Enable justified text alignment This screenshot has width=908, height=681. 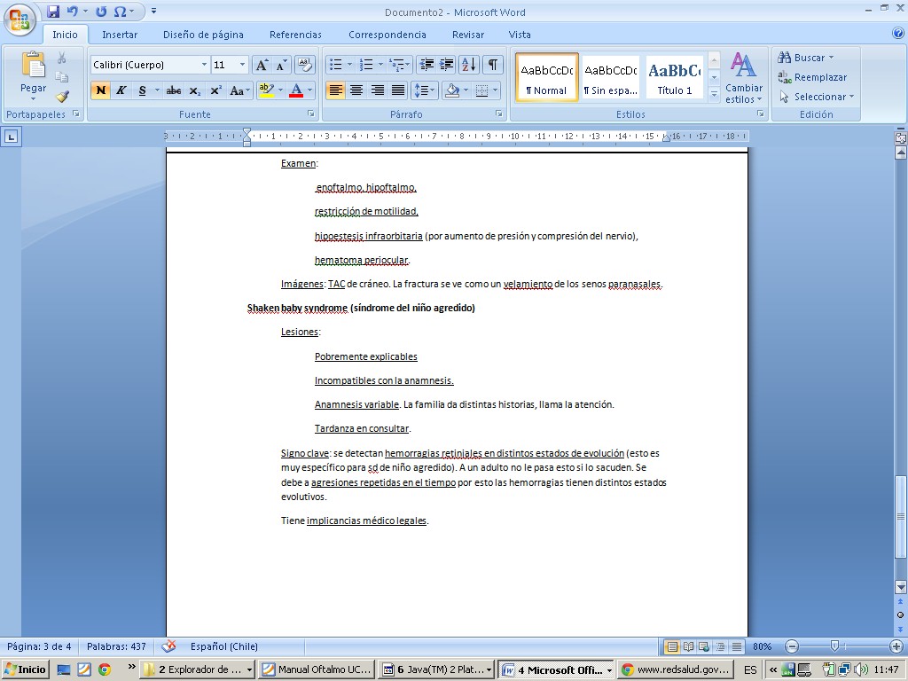(398, 90)
